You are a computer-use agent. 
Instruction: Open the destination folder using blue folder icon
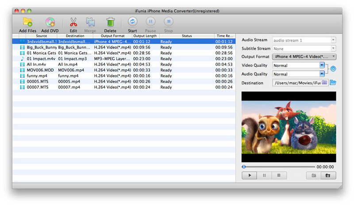click(333, 83)
